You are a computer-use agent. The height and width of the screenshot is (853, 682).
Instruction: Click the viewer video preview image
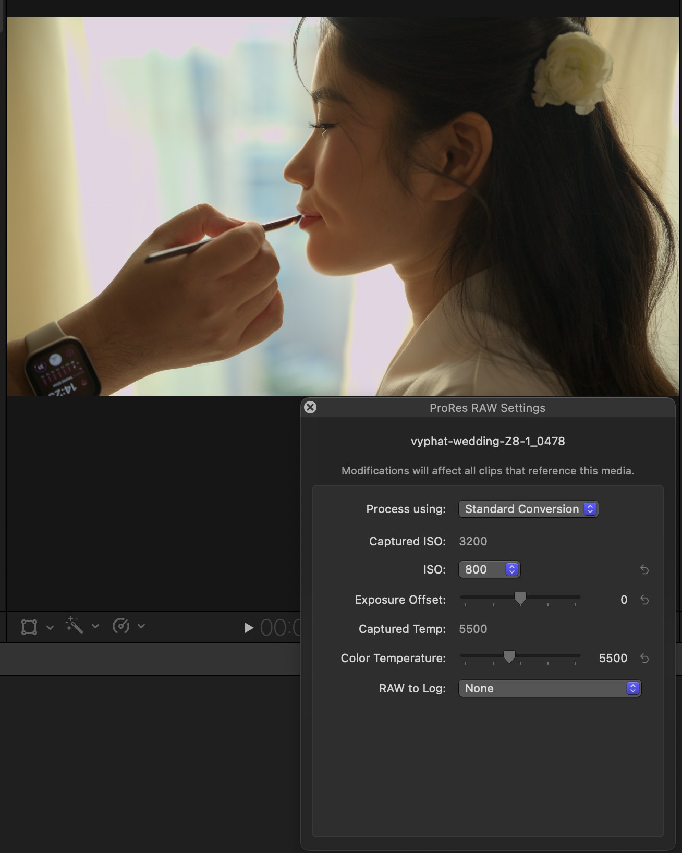[x=343, y=206]
